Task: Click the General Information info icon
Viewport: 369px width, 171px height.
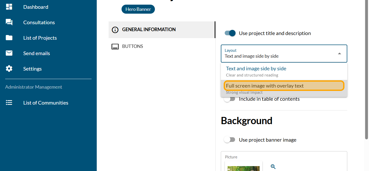Action: click(115, 30)
